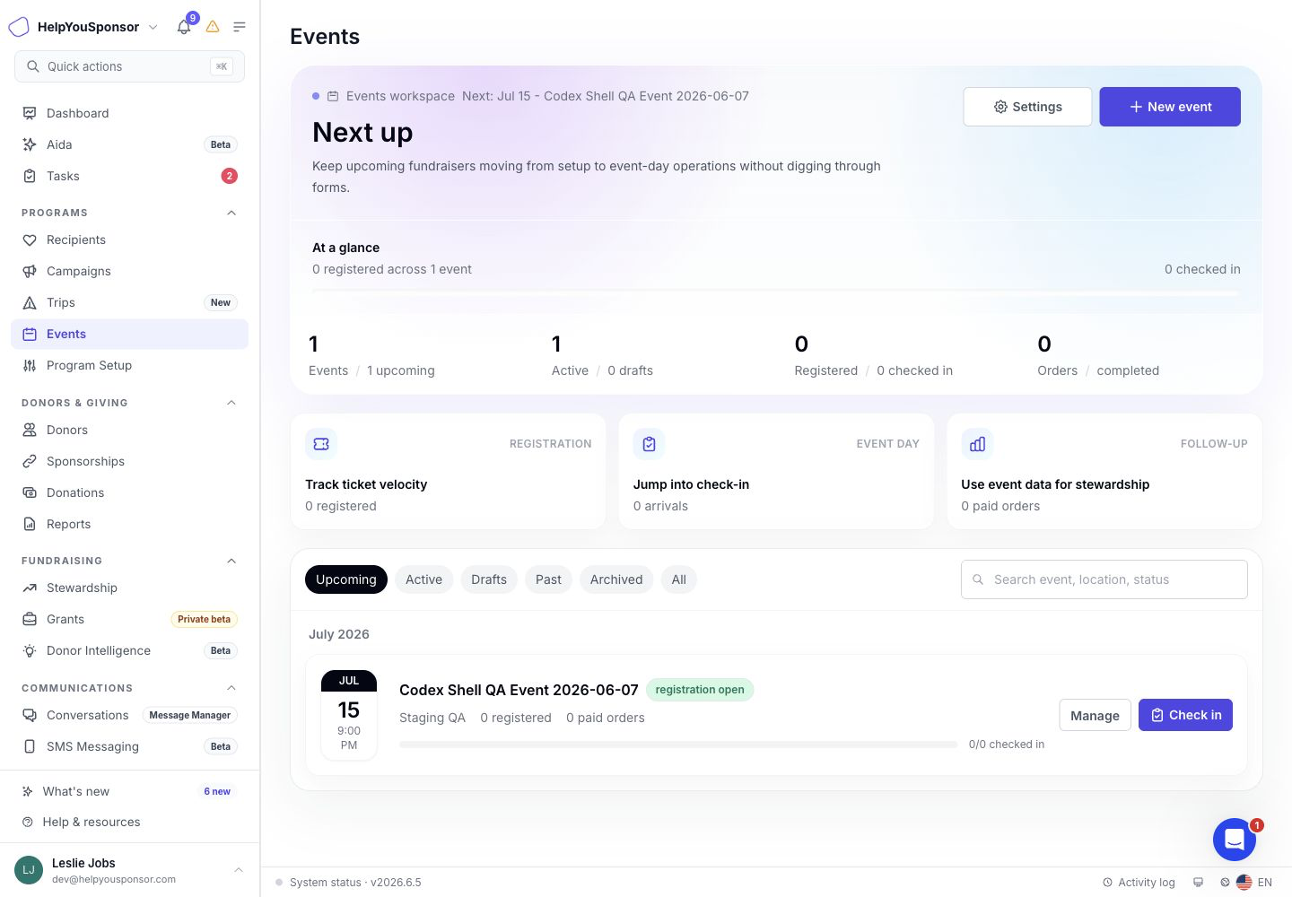The image size is (1292, 897).
Task: Click System status v2026.6.5 text
Action: 355,883
